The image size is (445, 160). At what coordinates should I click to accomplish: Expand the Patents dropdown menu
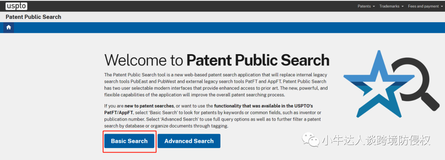(x=366, y=6)
